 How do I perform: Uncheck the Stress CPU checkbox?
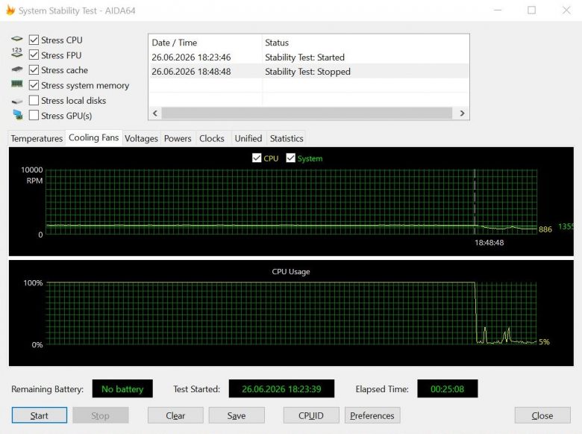[34, 40]
